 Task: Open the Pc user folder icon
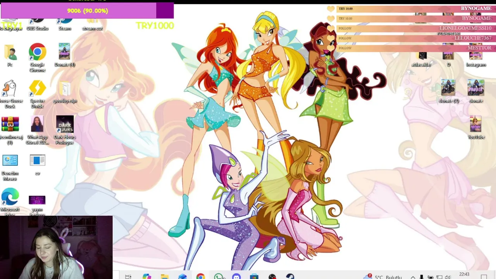[x=10, y=55]
